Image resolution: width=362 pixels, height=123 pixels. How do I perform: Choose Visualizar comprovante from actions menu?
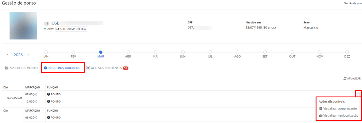click(x=338, y=109)
